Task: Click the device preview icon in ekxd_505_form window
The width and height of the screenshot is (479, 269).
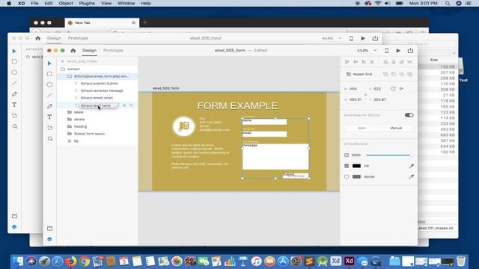Action: [x=386, y=50]
